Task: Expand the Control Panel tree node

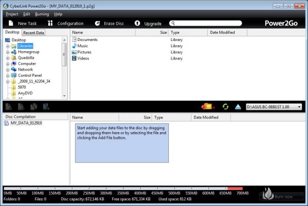Action: click(8, 76)
